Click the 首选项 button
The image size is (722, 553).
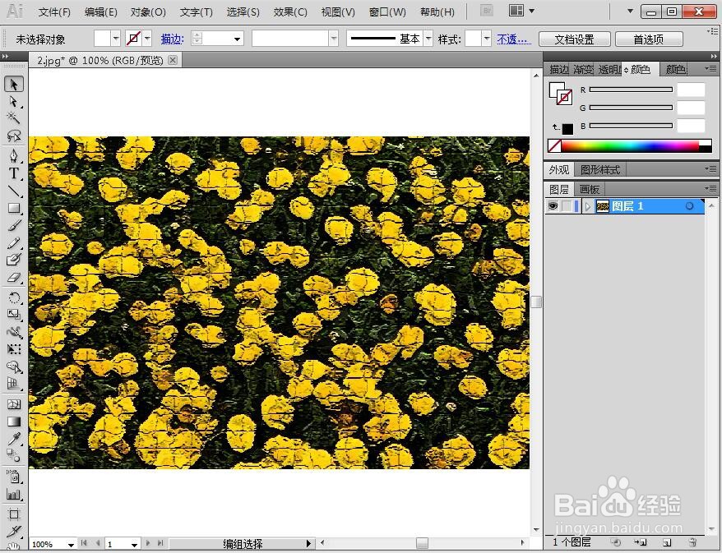(649, 39)
